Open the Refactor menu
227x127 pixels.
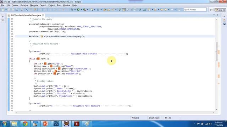[x=24, y=5]
